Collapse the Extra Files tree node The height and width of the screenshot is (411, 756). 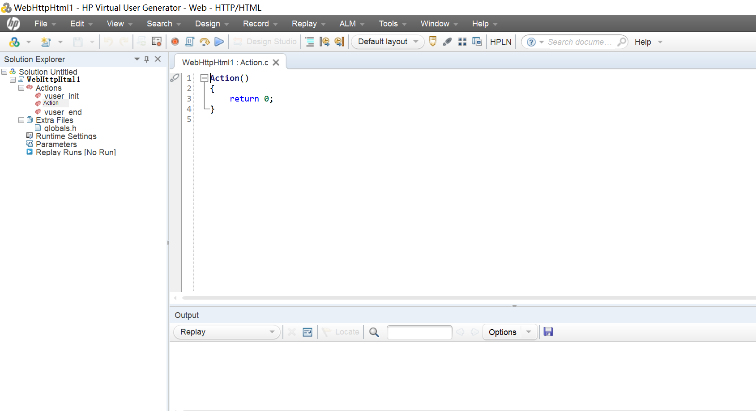click(21, 120)
